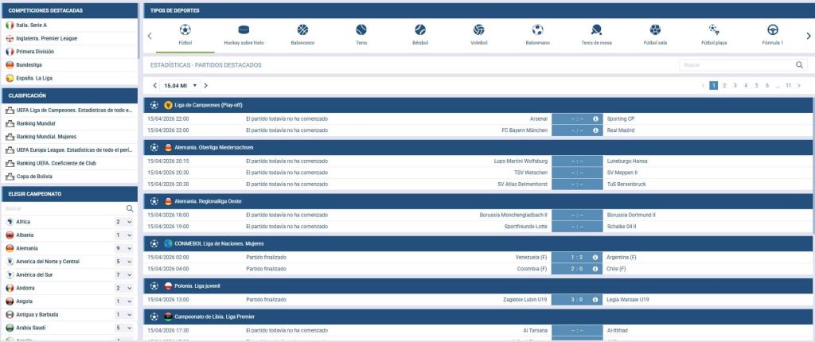
Task: Click the England flag beside Premier League
Action: [x=10, y=38]
